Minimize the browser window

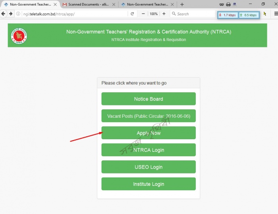point(250,4)
